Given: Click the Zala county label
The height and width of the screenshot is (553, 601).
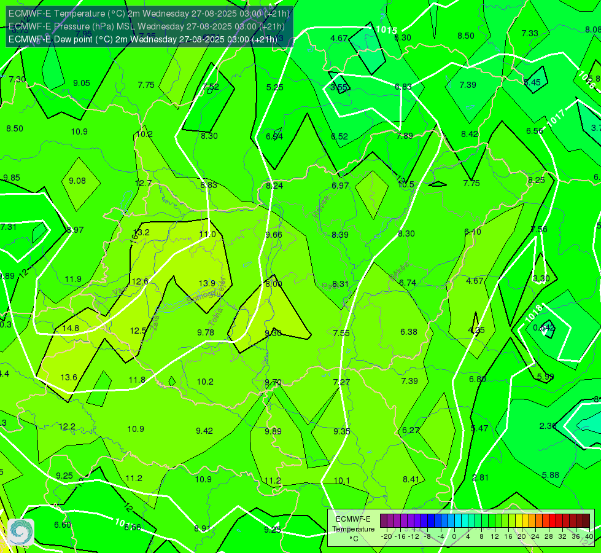Looking at the screenshot, I should (x=155, y=323).
